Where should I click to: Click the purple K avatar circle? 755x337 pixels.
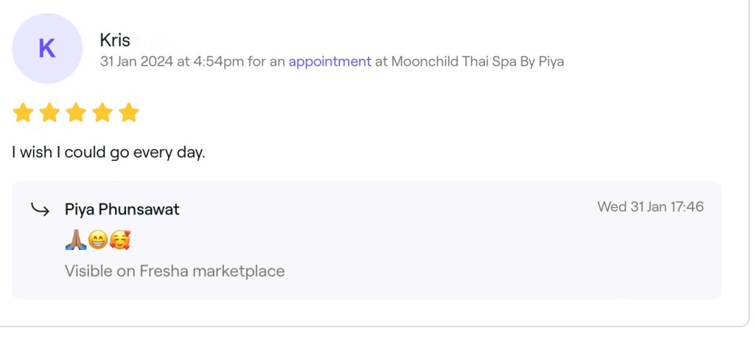point(46,49)
